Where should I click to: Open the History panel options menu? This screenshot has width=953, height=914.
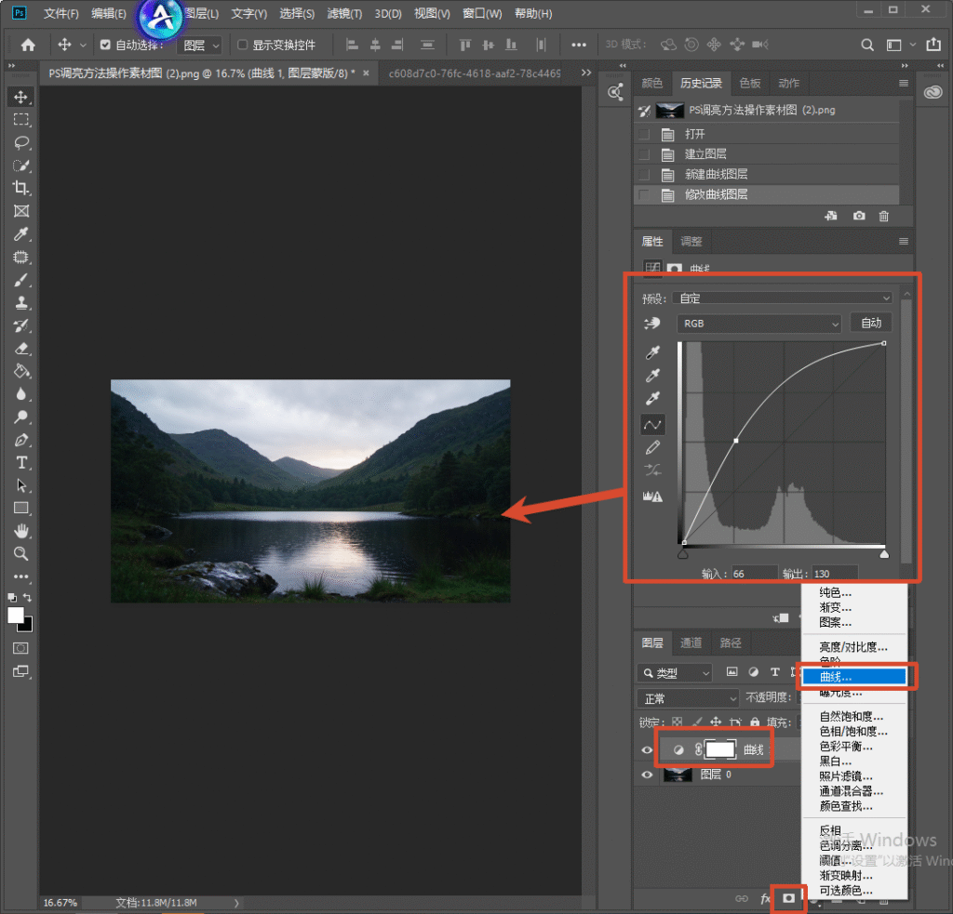pyautogui.click(x=904, y=83)
